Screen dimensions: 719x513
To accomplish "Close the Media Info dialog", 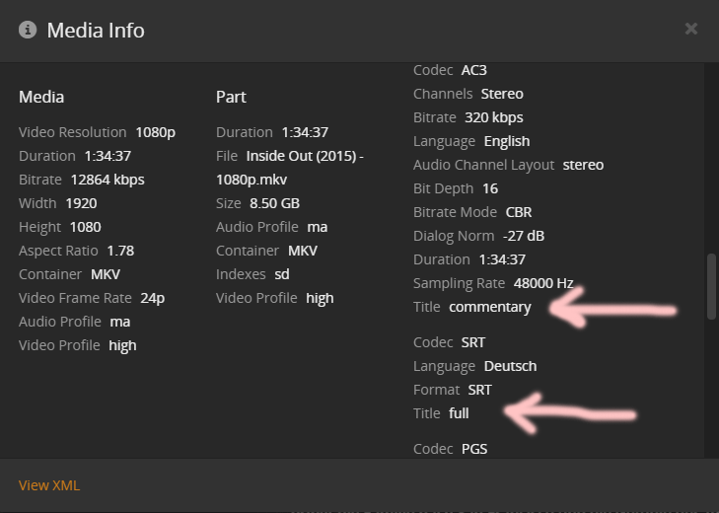I will (x=691, y=30).
